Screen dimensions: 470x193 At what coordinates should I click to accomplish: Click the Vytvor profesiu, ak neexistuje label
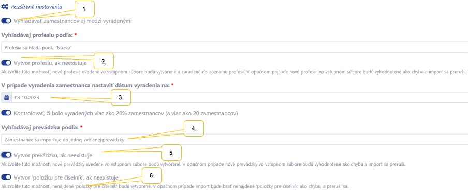[x=50, y=63]
